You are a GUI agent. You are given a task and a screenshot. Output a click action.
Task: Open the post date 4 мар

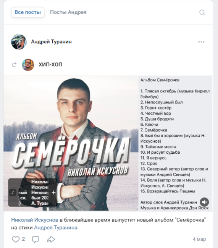(x=199, y=239)
